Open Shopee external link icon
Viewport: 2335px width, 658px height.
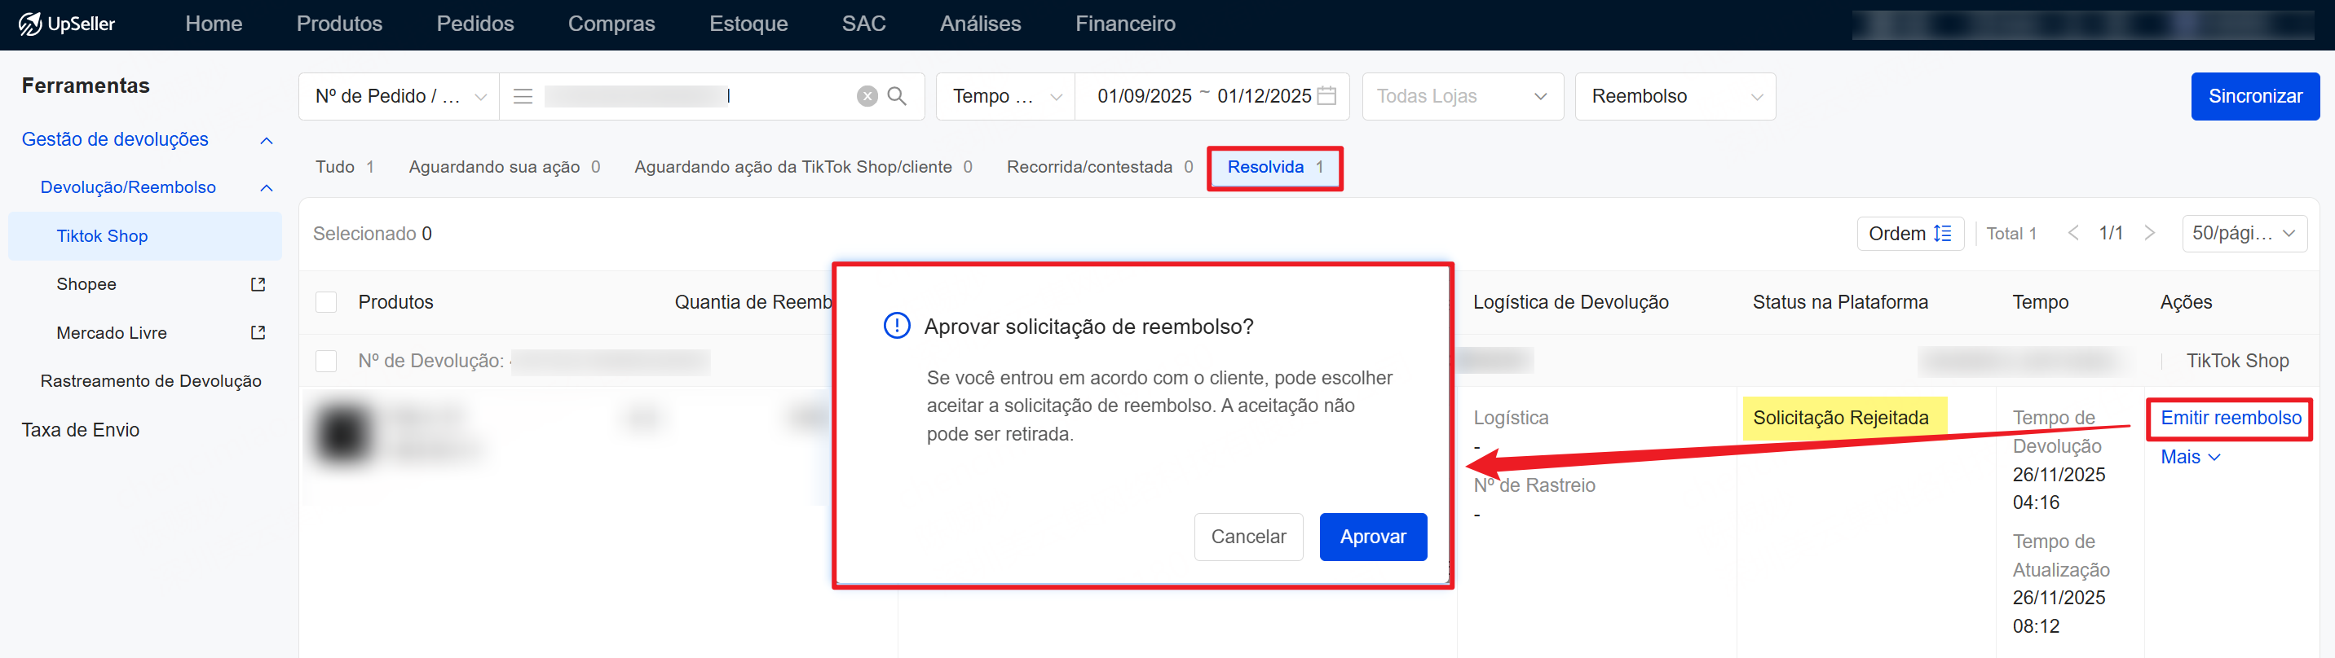tap(258, 284)
